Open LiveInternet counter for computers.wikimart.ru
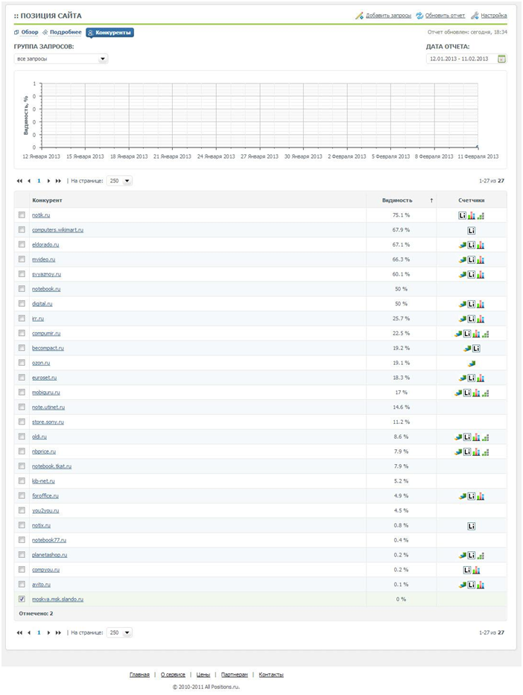 point(472,230)
